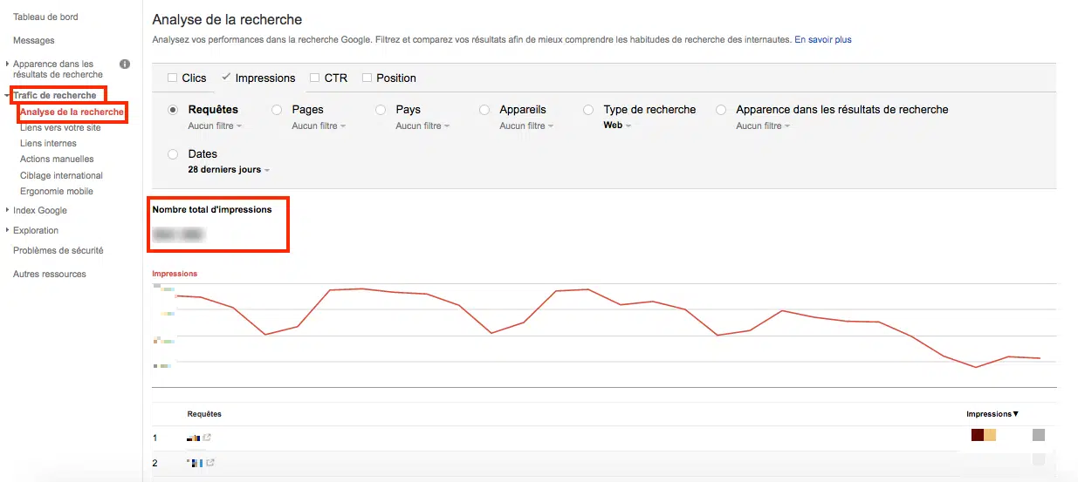Open external link icon for query row 1
This screenshot has height=482, width=1078.
click(207, 438)
